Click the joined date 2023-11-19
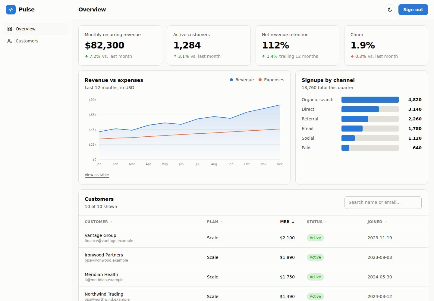 (380, 238)
